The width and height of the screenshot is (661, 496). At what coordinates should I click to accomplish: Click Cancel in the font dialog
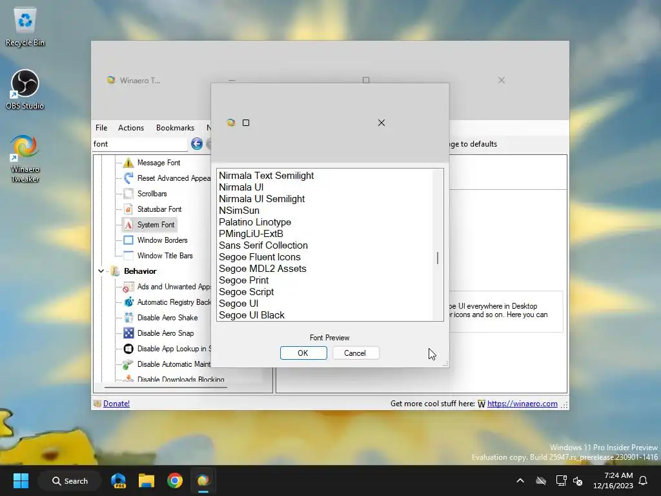point(356,353)
